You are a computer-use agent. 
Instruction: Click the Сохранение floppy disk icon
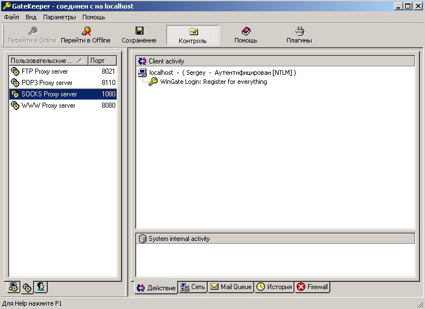pos(140,31)
